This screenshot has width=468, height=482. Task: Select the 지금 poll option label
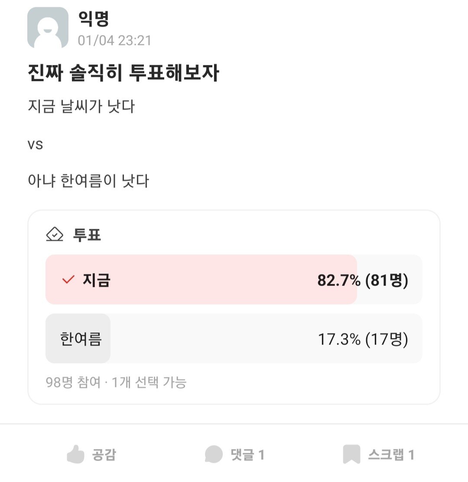[x=96, y=280]
